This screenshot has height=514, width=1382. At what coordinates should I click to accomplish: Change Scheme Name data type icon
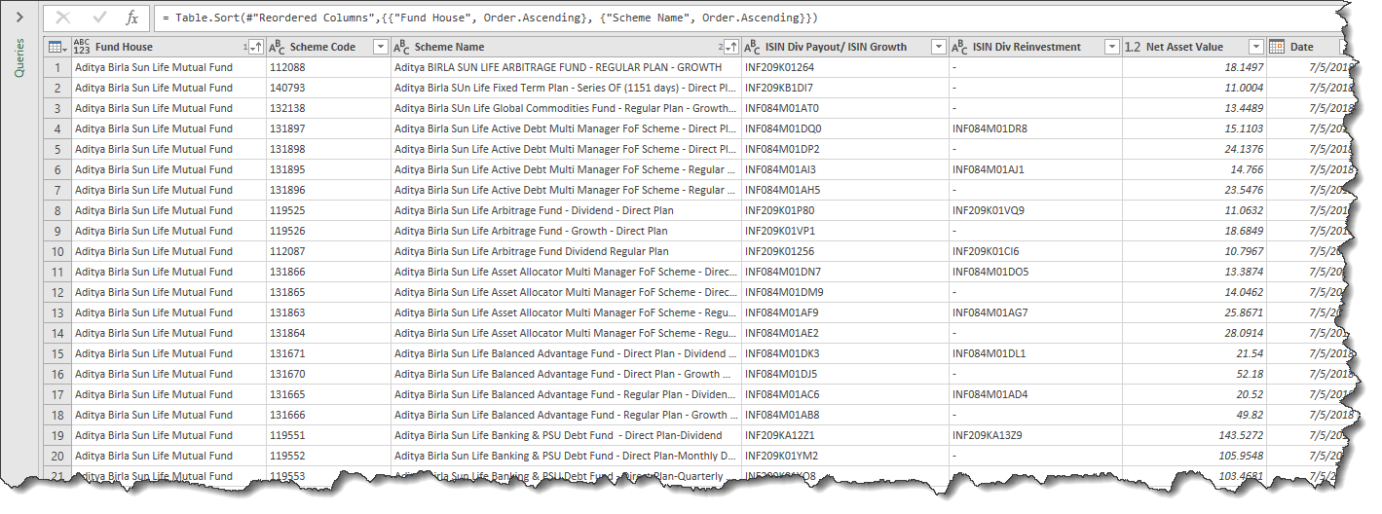click(x=402, y=47)
